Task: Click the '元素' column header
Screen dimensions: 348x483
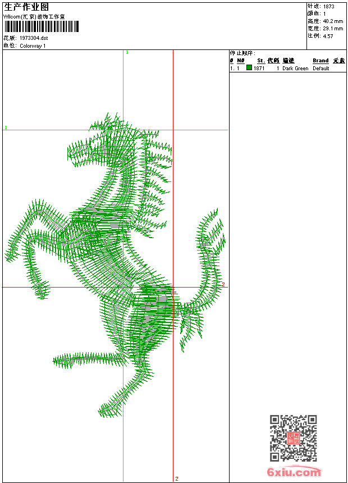Action: pos(339,61)
